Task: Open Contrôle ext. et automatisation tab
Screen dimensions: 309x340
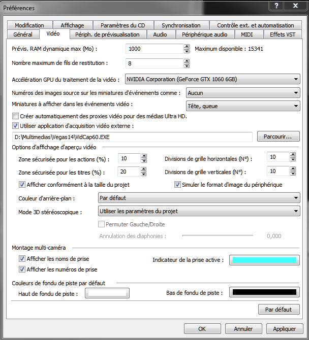Action: coord(256,25)
